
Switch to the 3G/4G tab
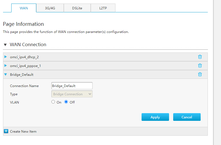(x=50, y=8)
